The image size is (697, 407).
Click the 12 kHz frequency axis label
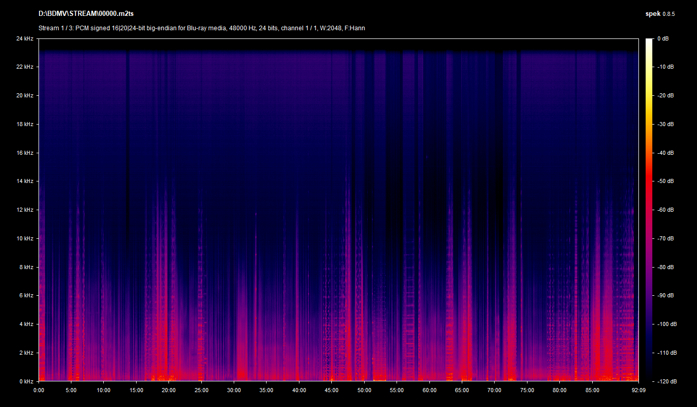25,210
